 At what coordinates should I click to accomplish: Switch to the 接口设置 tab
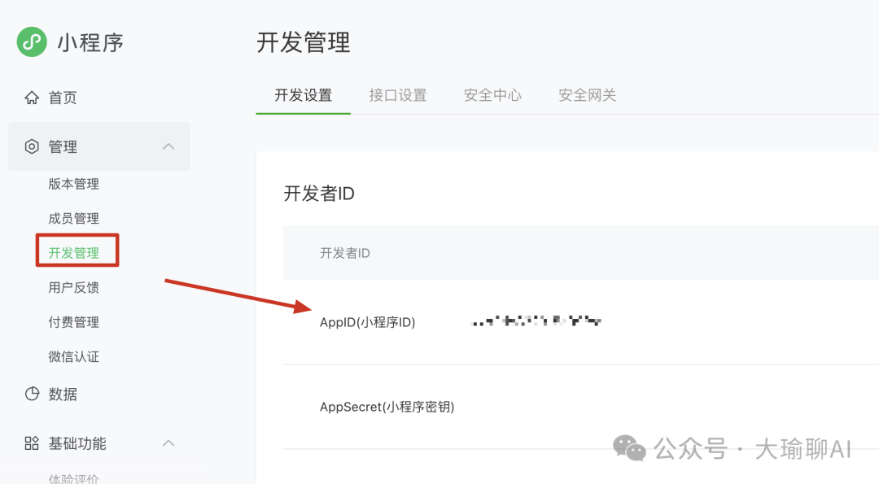point(398,95)
